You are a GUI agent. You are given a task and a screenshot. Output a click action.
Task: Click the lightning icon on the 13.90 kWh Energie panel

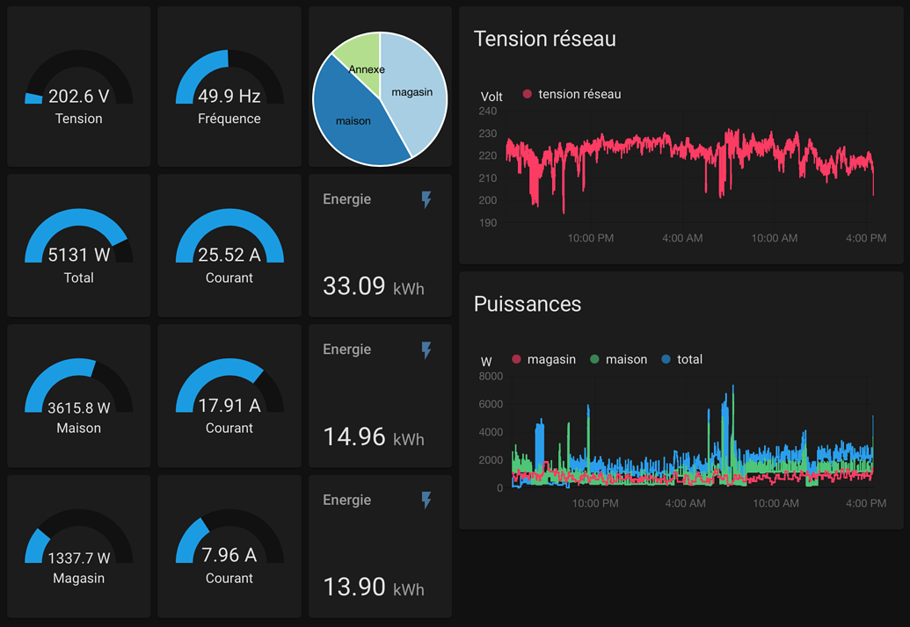coord(426,500)
